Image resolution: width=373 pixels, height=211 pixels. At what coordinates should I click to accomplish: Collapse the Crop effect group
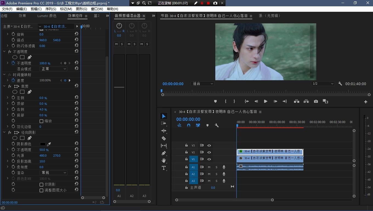[x=4, y=86]
